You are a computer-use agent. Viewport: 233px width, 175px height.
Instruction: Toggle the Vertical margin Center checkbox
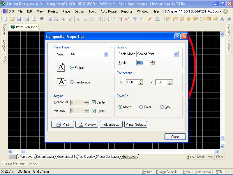click(93, 111)
